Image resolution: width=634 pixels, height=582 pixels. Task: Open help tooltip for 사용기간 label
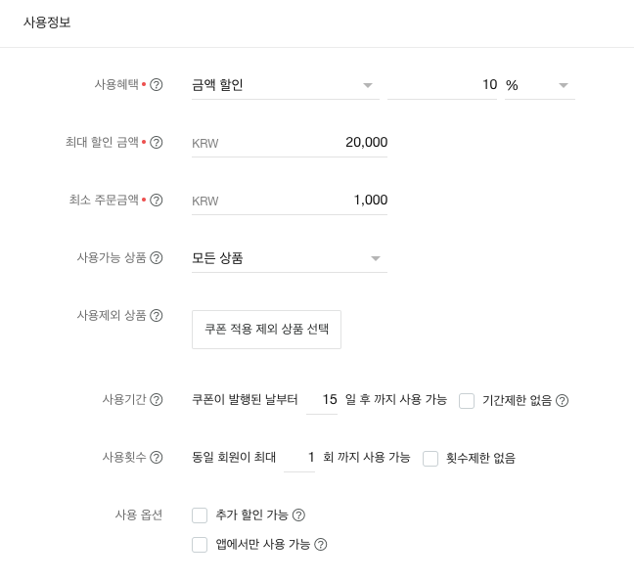[157, 400]
